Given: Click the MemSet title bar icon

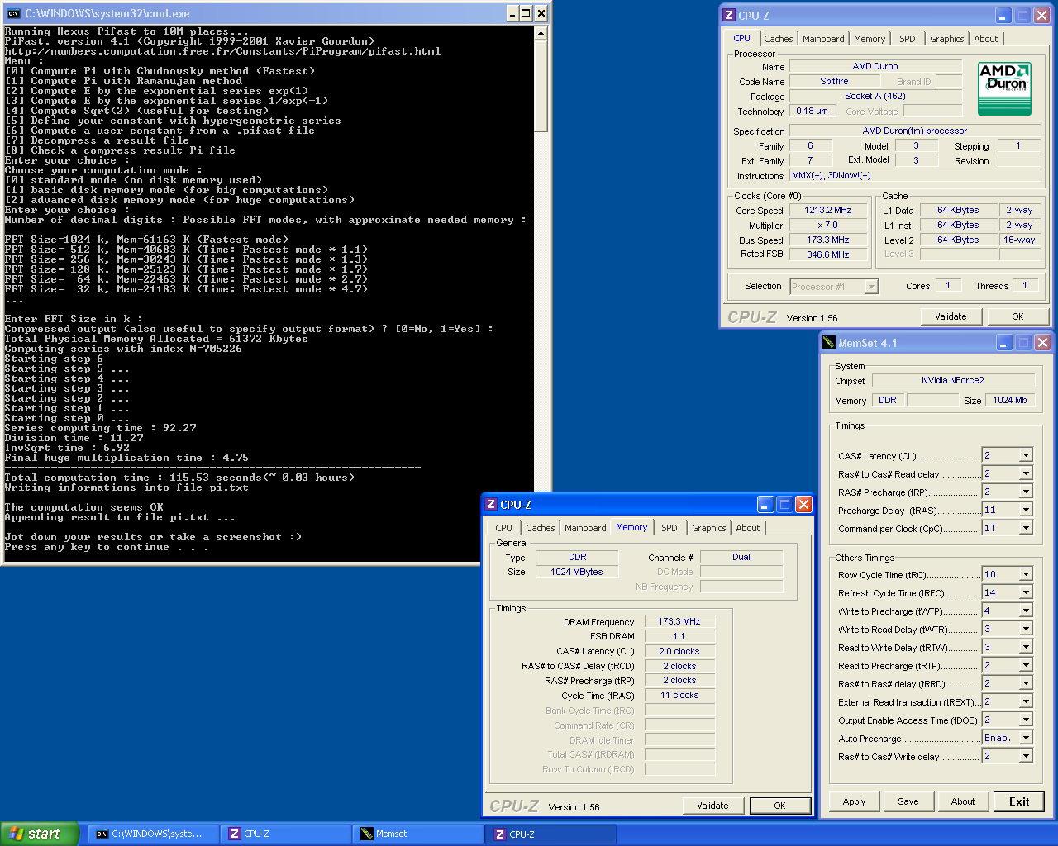Looking at the screenshot, I should 829,343.
